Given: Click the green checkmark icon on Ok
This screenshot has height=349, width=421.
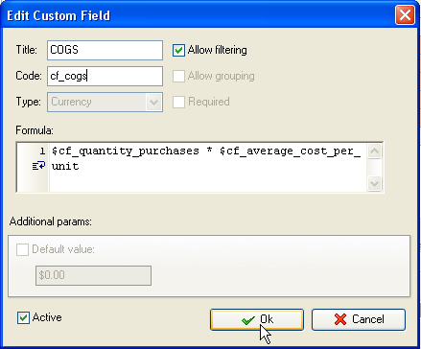Looking at the screenshot, I should point(248,320).
